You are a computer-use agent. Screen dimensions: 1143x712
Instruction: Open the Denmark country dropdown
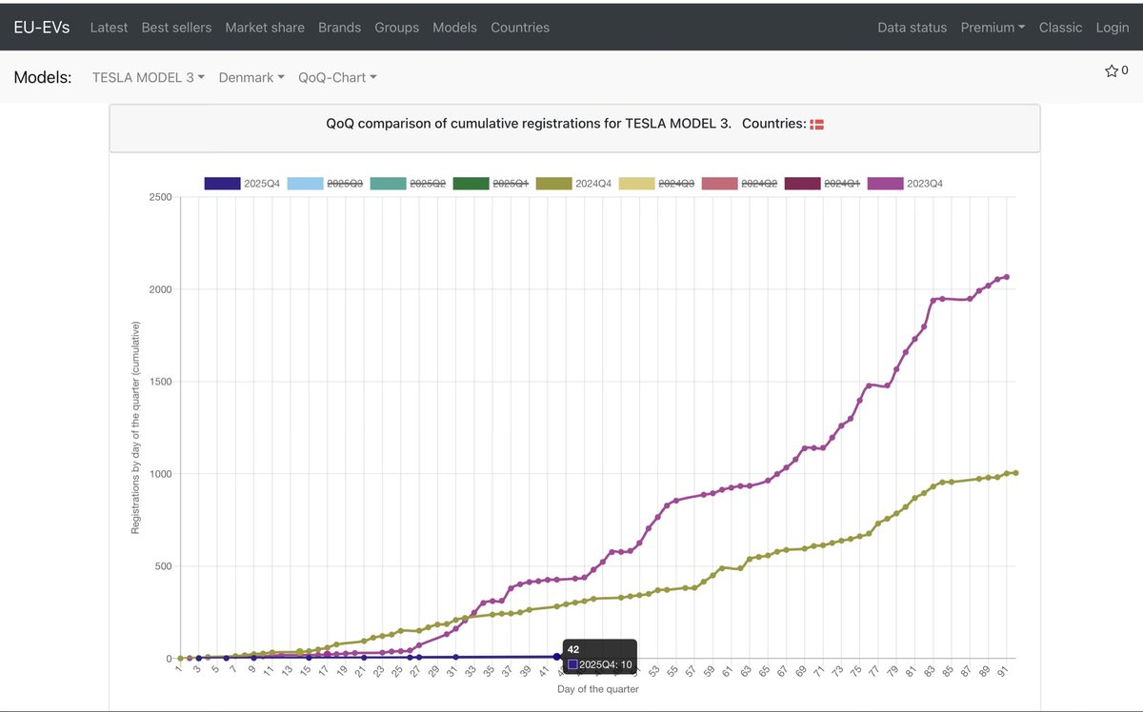251,77
